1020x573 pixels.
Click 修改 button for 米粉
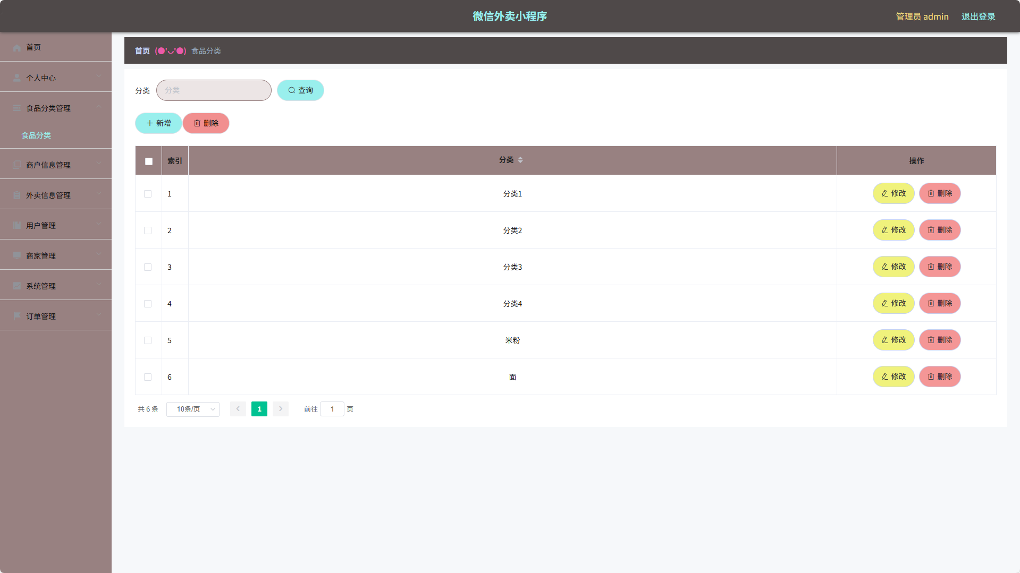pos(893,340)
